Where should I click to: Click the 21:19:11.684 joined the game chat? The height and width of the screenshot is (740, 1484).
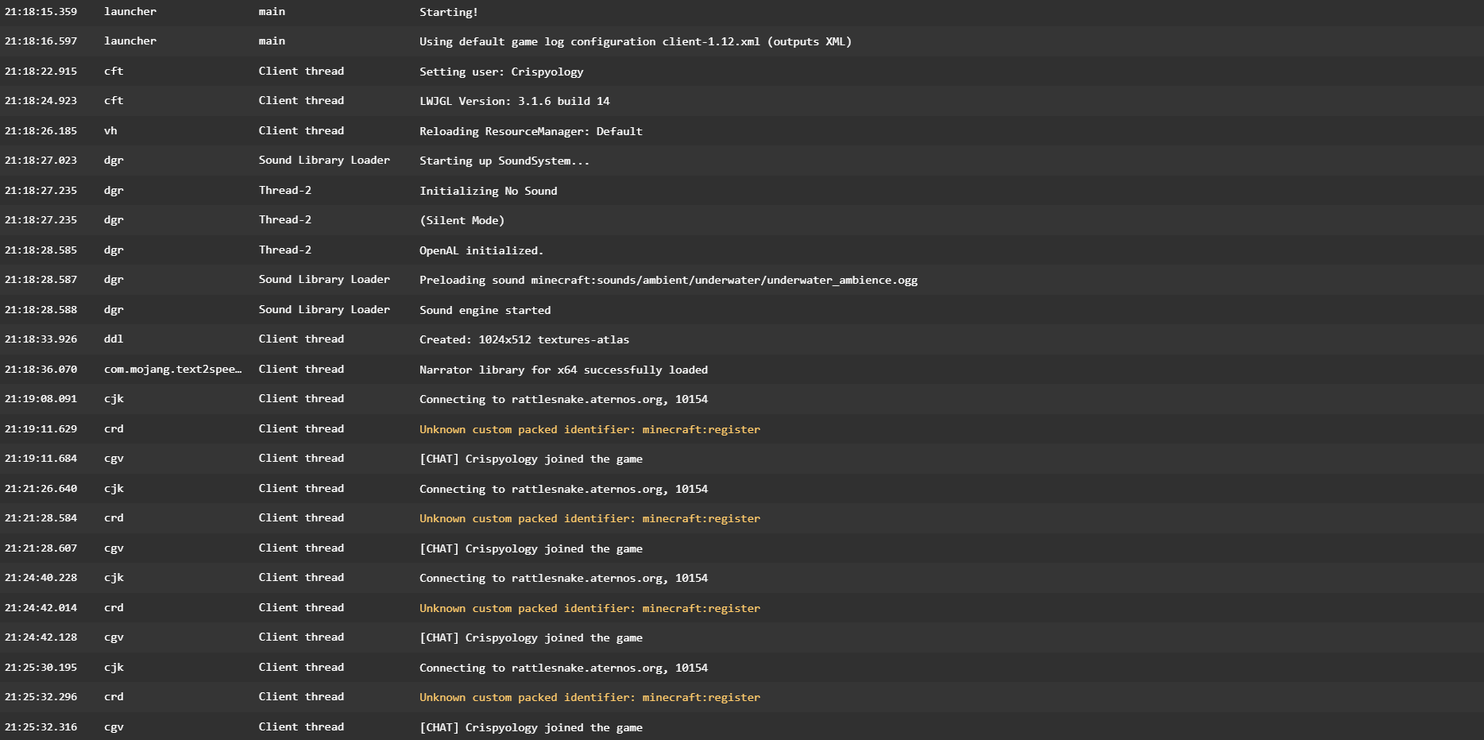coord(742,459)
